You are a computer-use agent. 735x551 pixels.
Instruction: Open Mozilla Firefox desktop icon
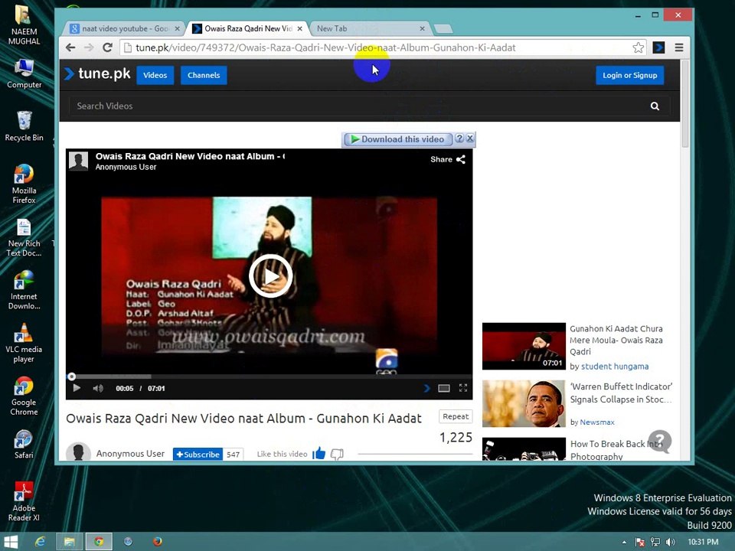[x=24, y=184]
